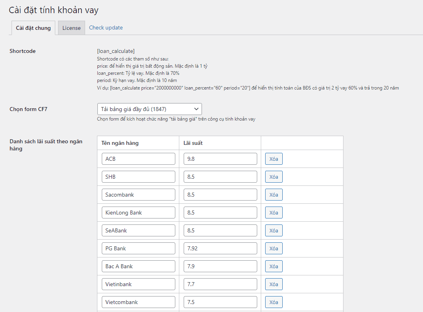Click the ACB interest rate field 9.8
Viewport: 423px width, 312px height.
(220, 159)
